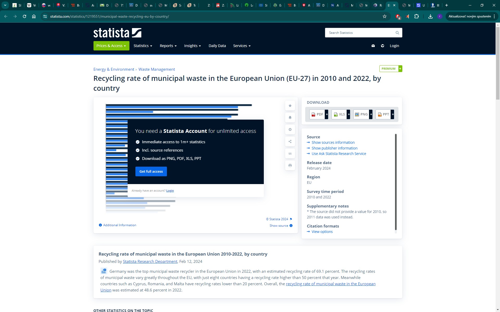The width and height of the screenshot is (500, 312).
Task: Expand the Insights menu
Action: (x=192, y=46)
